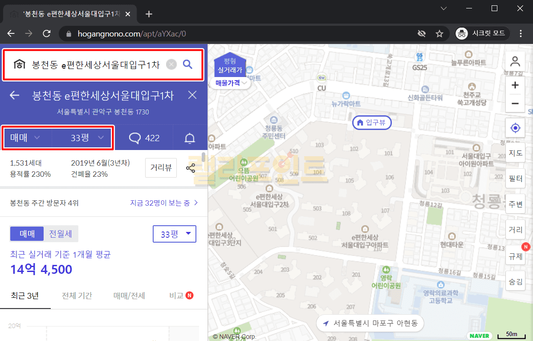Open the 422 comments speech bubble
The width and height of the screenshot is (533, 341).
point(144,138)
